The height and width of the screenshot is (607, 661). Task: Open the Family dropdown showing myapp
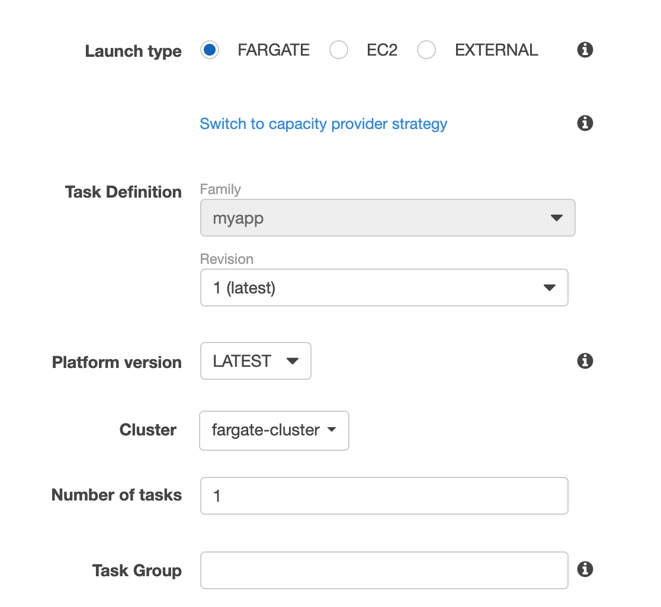(388, 218)
